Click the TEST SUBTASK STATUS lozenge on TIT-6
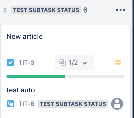Screen dimensions: 134x118 [x=73, y=104]
